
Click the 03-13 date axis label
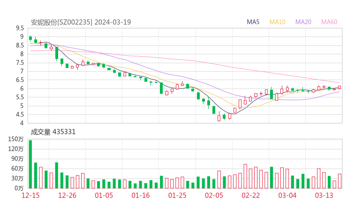click(x=324, y=195)
